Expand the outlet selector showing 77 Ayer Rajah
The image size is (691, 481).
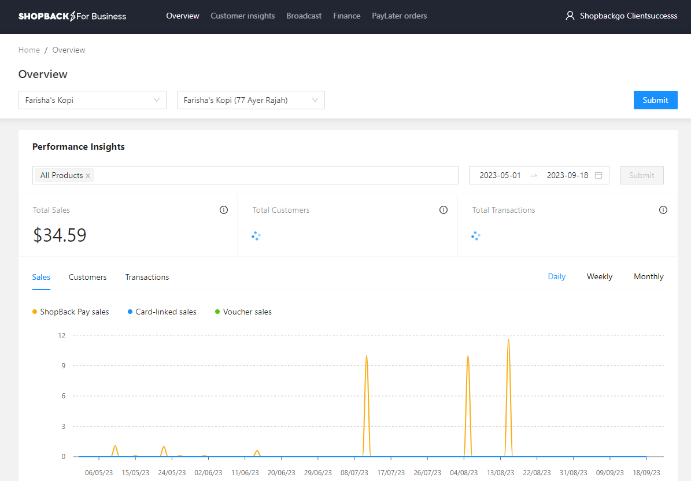click(x=250, y=99)
